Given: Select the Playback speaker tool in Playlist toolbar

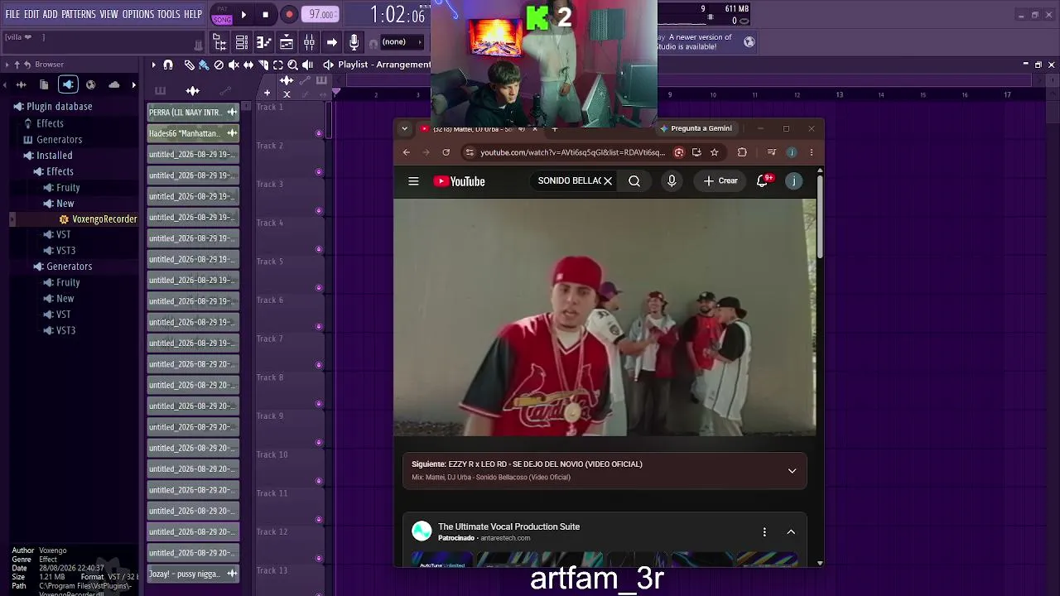Looking at the screenshot, I should (307, 65).
